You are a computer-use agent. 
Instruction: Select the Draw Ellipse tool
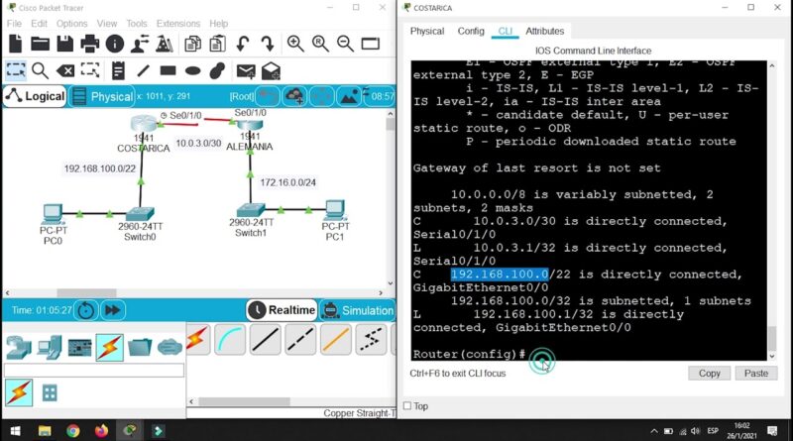[192, 70]
